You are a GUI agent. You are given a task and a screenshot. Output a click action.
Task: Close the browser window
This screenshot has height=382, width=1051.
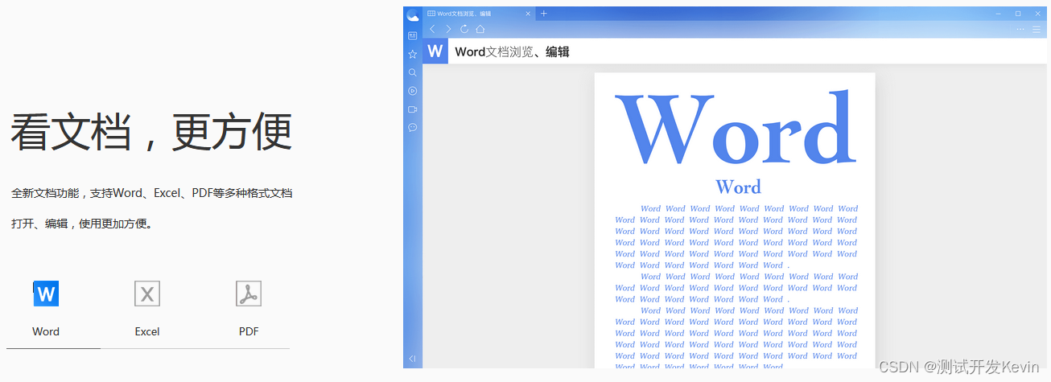(1037, 14)
